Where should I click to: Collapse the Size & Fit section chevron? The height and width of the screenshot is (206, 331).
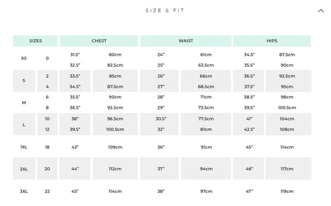click(321, 10)
